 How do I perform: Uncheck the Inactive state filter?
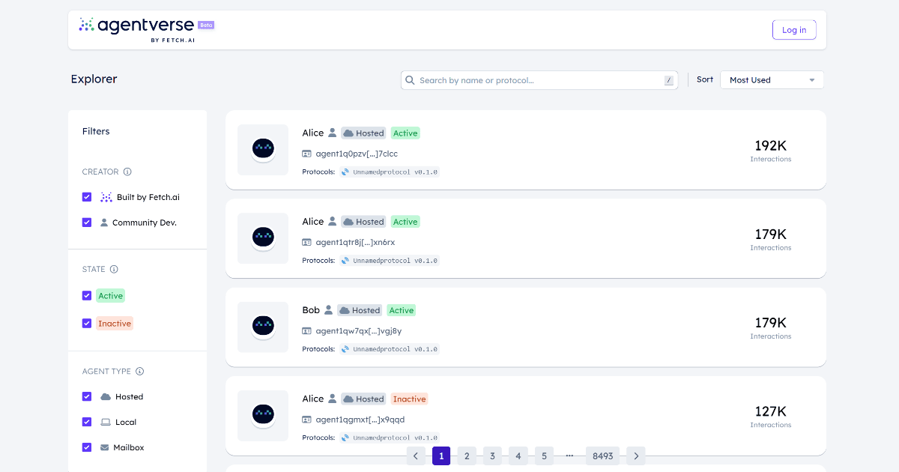(x=87, y=323)
